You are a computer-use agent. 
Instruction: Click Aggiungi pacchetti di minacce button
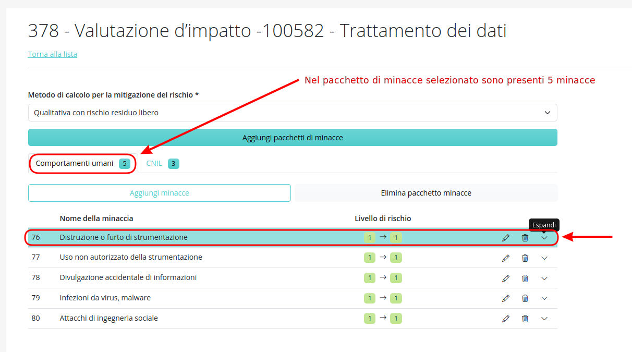click(293, 138)
